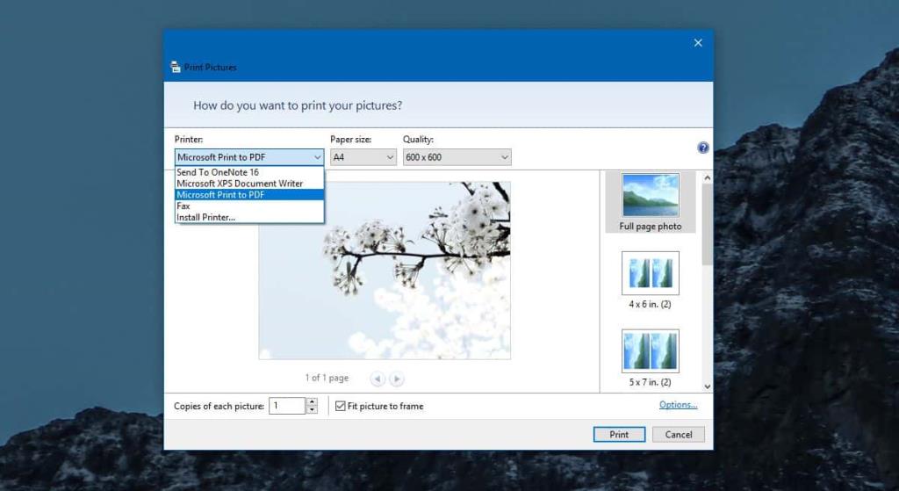Go to the previous page arrow
The height and width of the screenshot is (491, 899).
[x=378, y=379]
